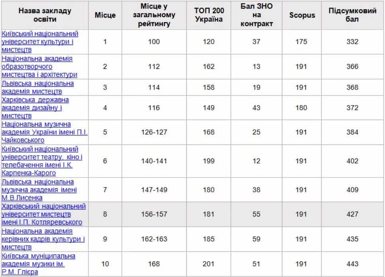Select the overall ranking cell "156-157"
This screenshot has height=277, width=385.
pyautogui.click(x=153, y=214)
